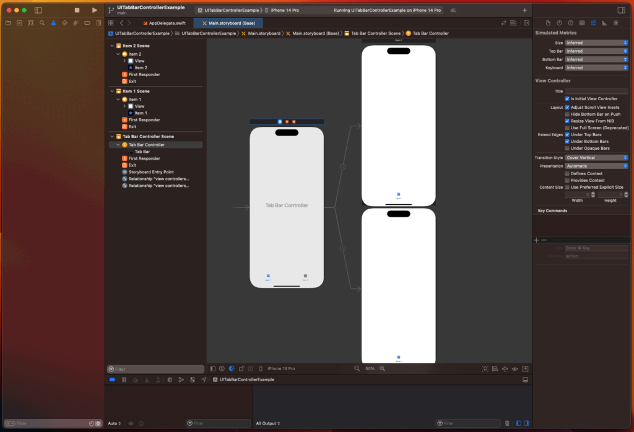Uncheck Is Initial View Controller
Viewport: 634px width, 432px height.
tap(567, 98)
